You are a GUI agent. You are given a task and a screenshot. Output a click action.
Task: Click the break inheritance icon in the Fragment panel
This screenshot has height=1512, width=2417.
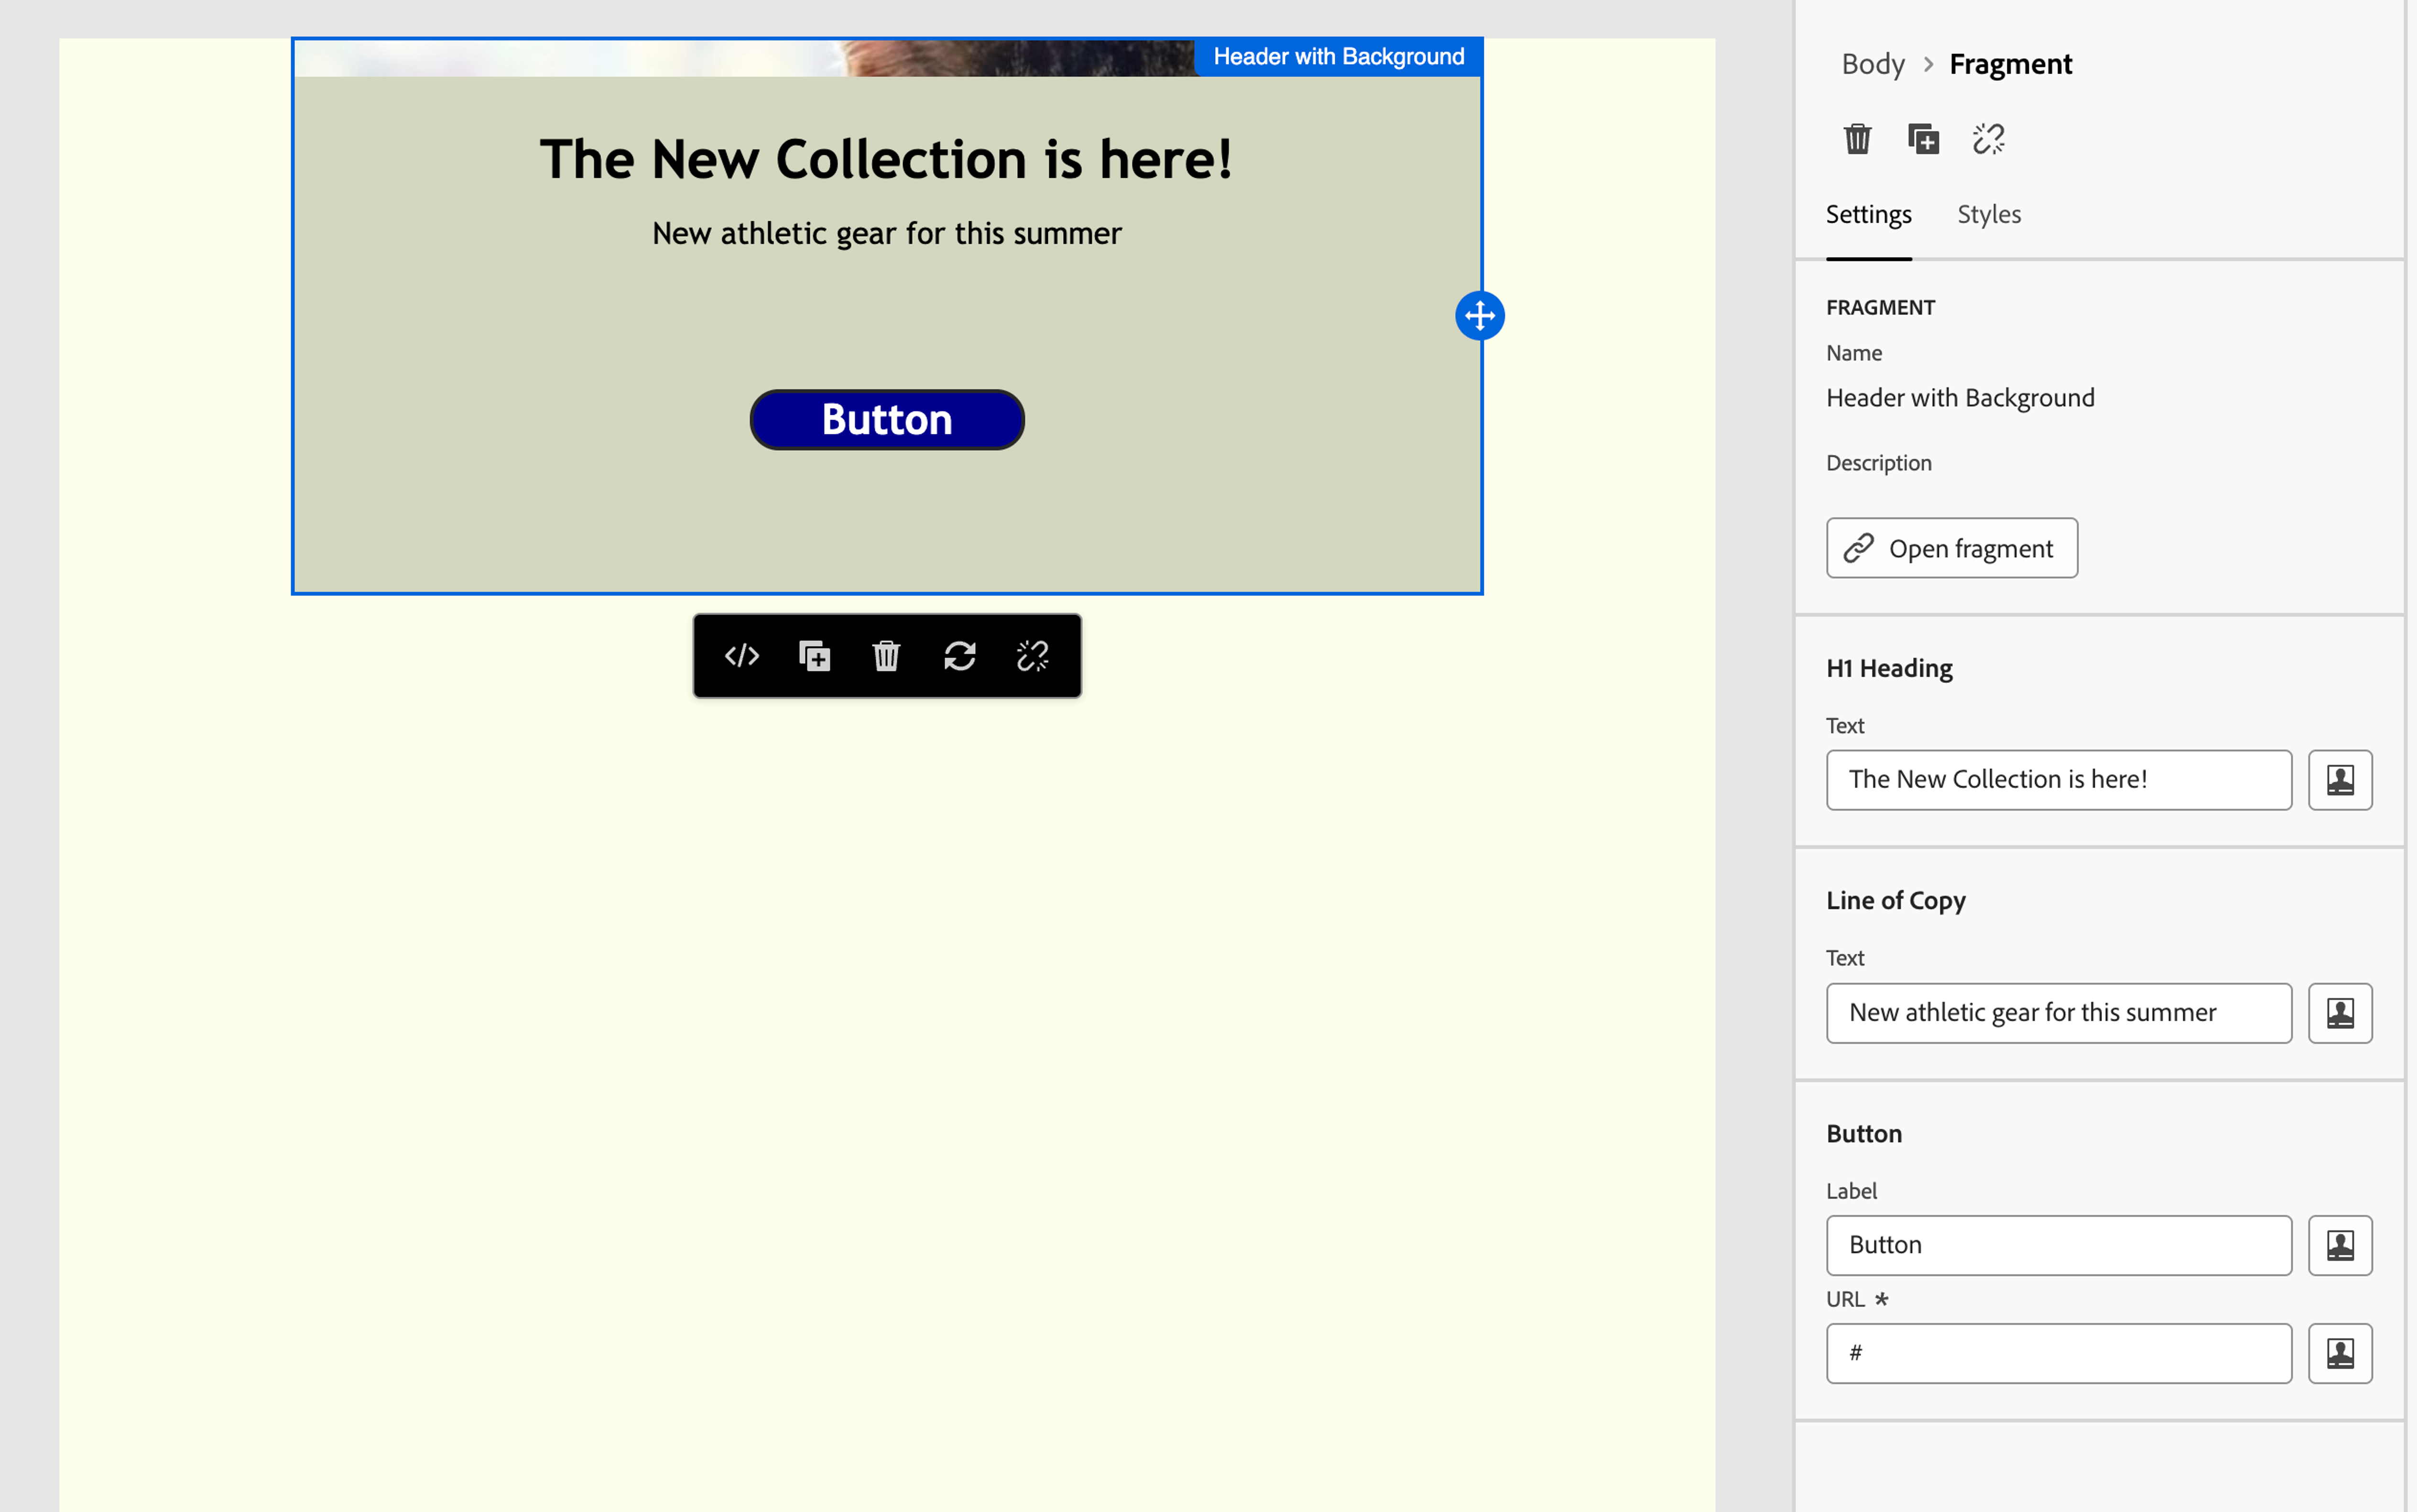tap(1989, 139)
